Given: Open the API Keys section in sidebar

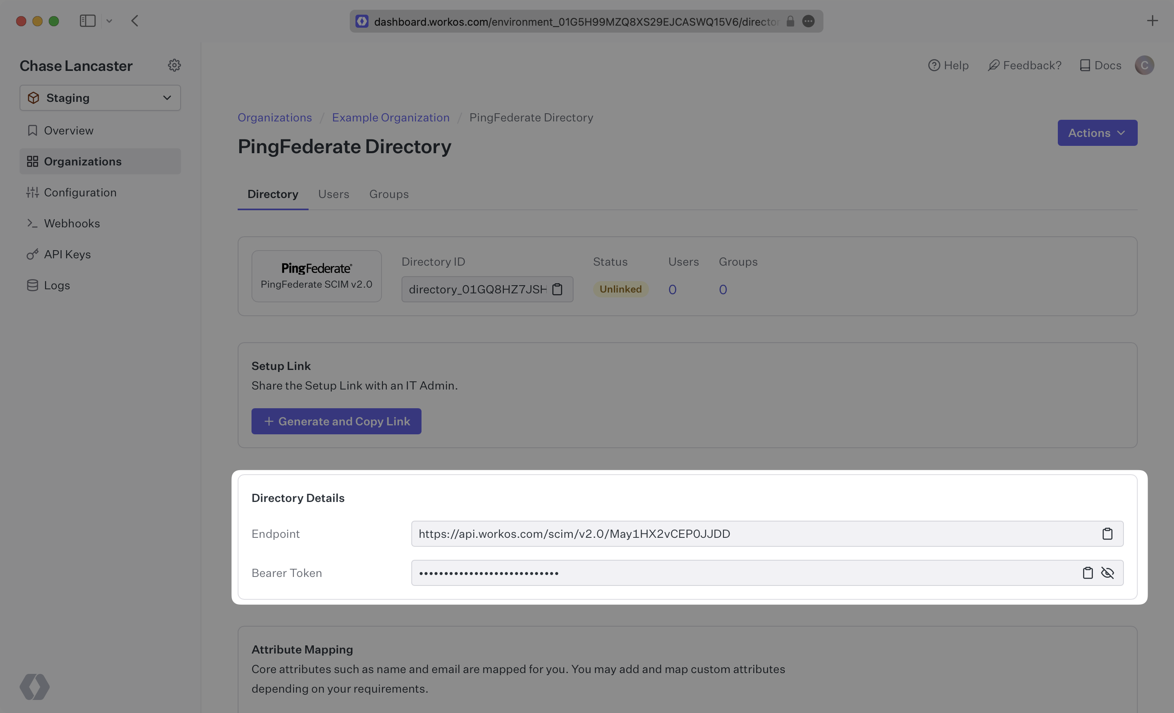Looking at the screenshot, I should coord(68,254).
